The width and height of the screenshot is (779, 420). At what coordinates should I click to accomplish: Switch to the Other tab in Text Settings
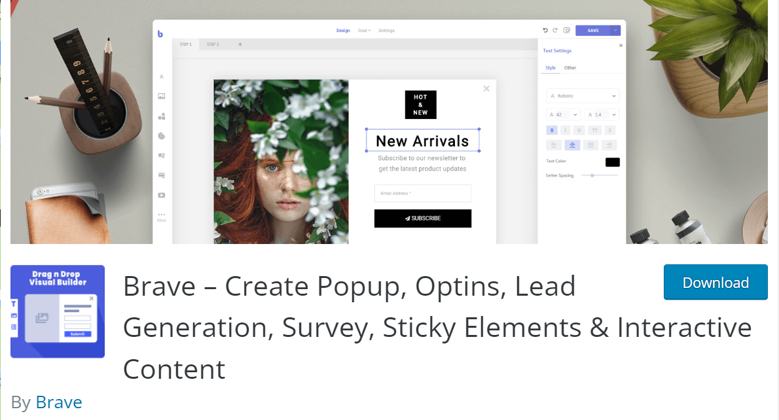pyautogui.click(x=570, y=68)
